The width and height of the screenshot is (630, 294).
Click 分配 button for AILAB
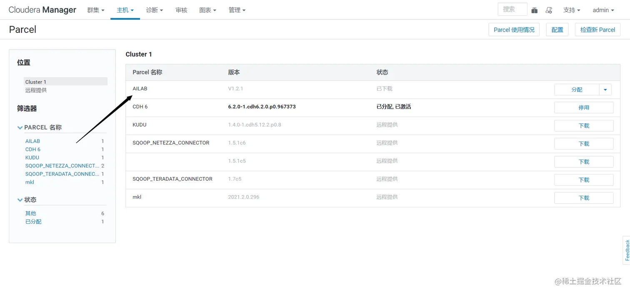pyautogui.click(x=577, y=90)
